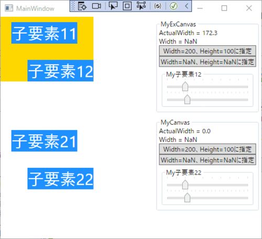262x239 pixels.
Task: Set MyExCanvas to Width=200, Height=100
Action: point(208,51)
